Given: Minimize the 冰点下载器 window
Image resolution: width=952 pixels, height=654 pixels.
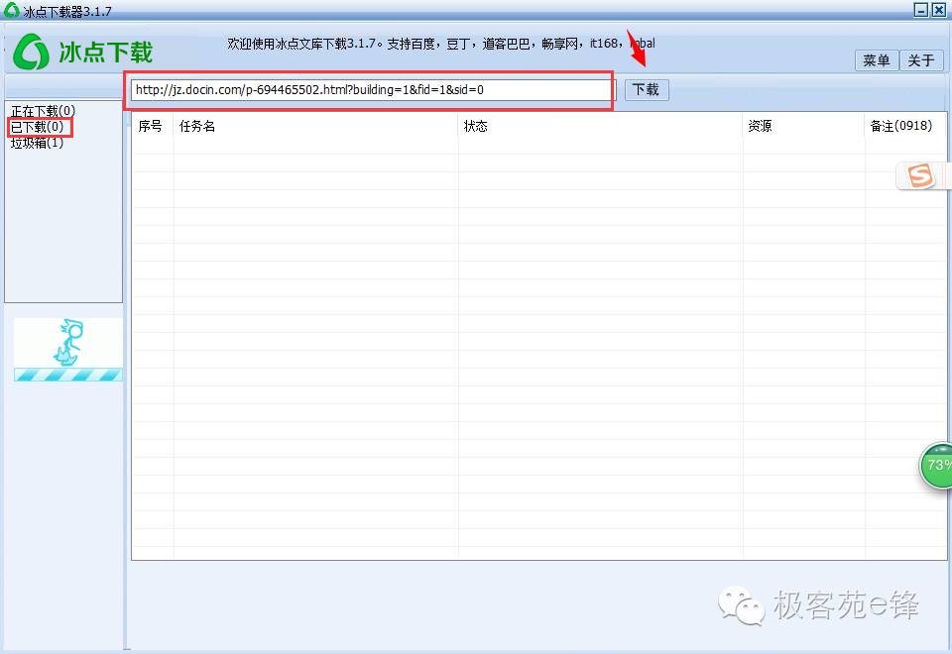Looking at the screenshot, I should click(921, 10).
